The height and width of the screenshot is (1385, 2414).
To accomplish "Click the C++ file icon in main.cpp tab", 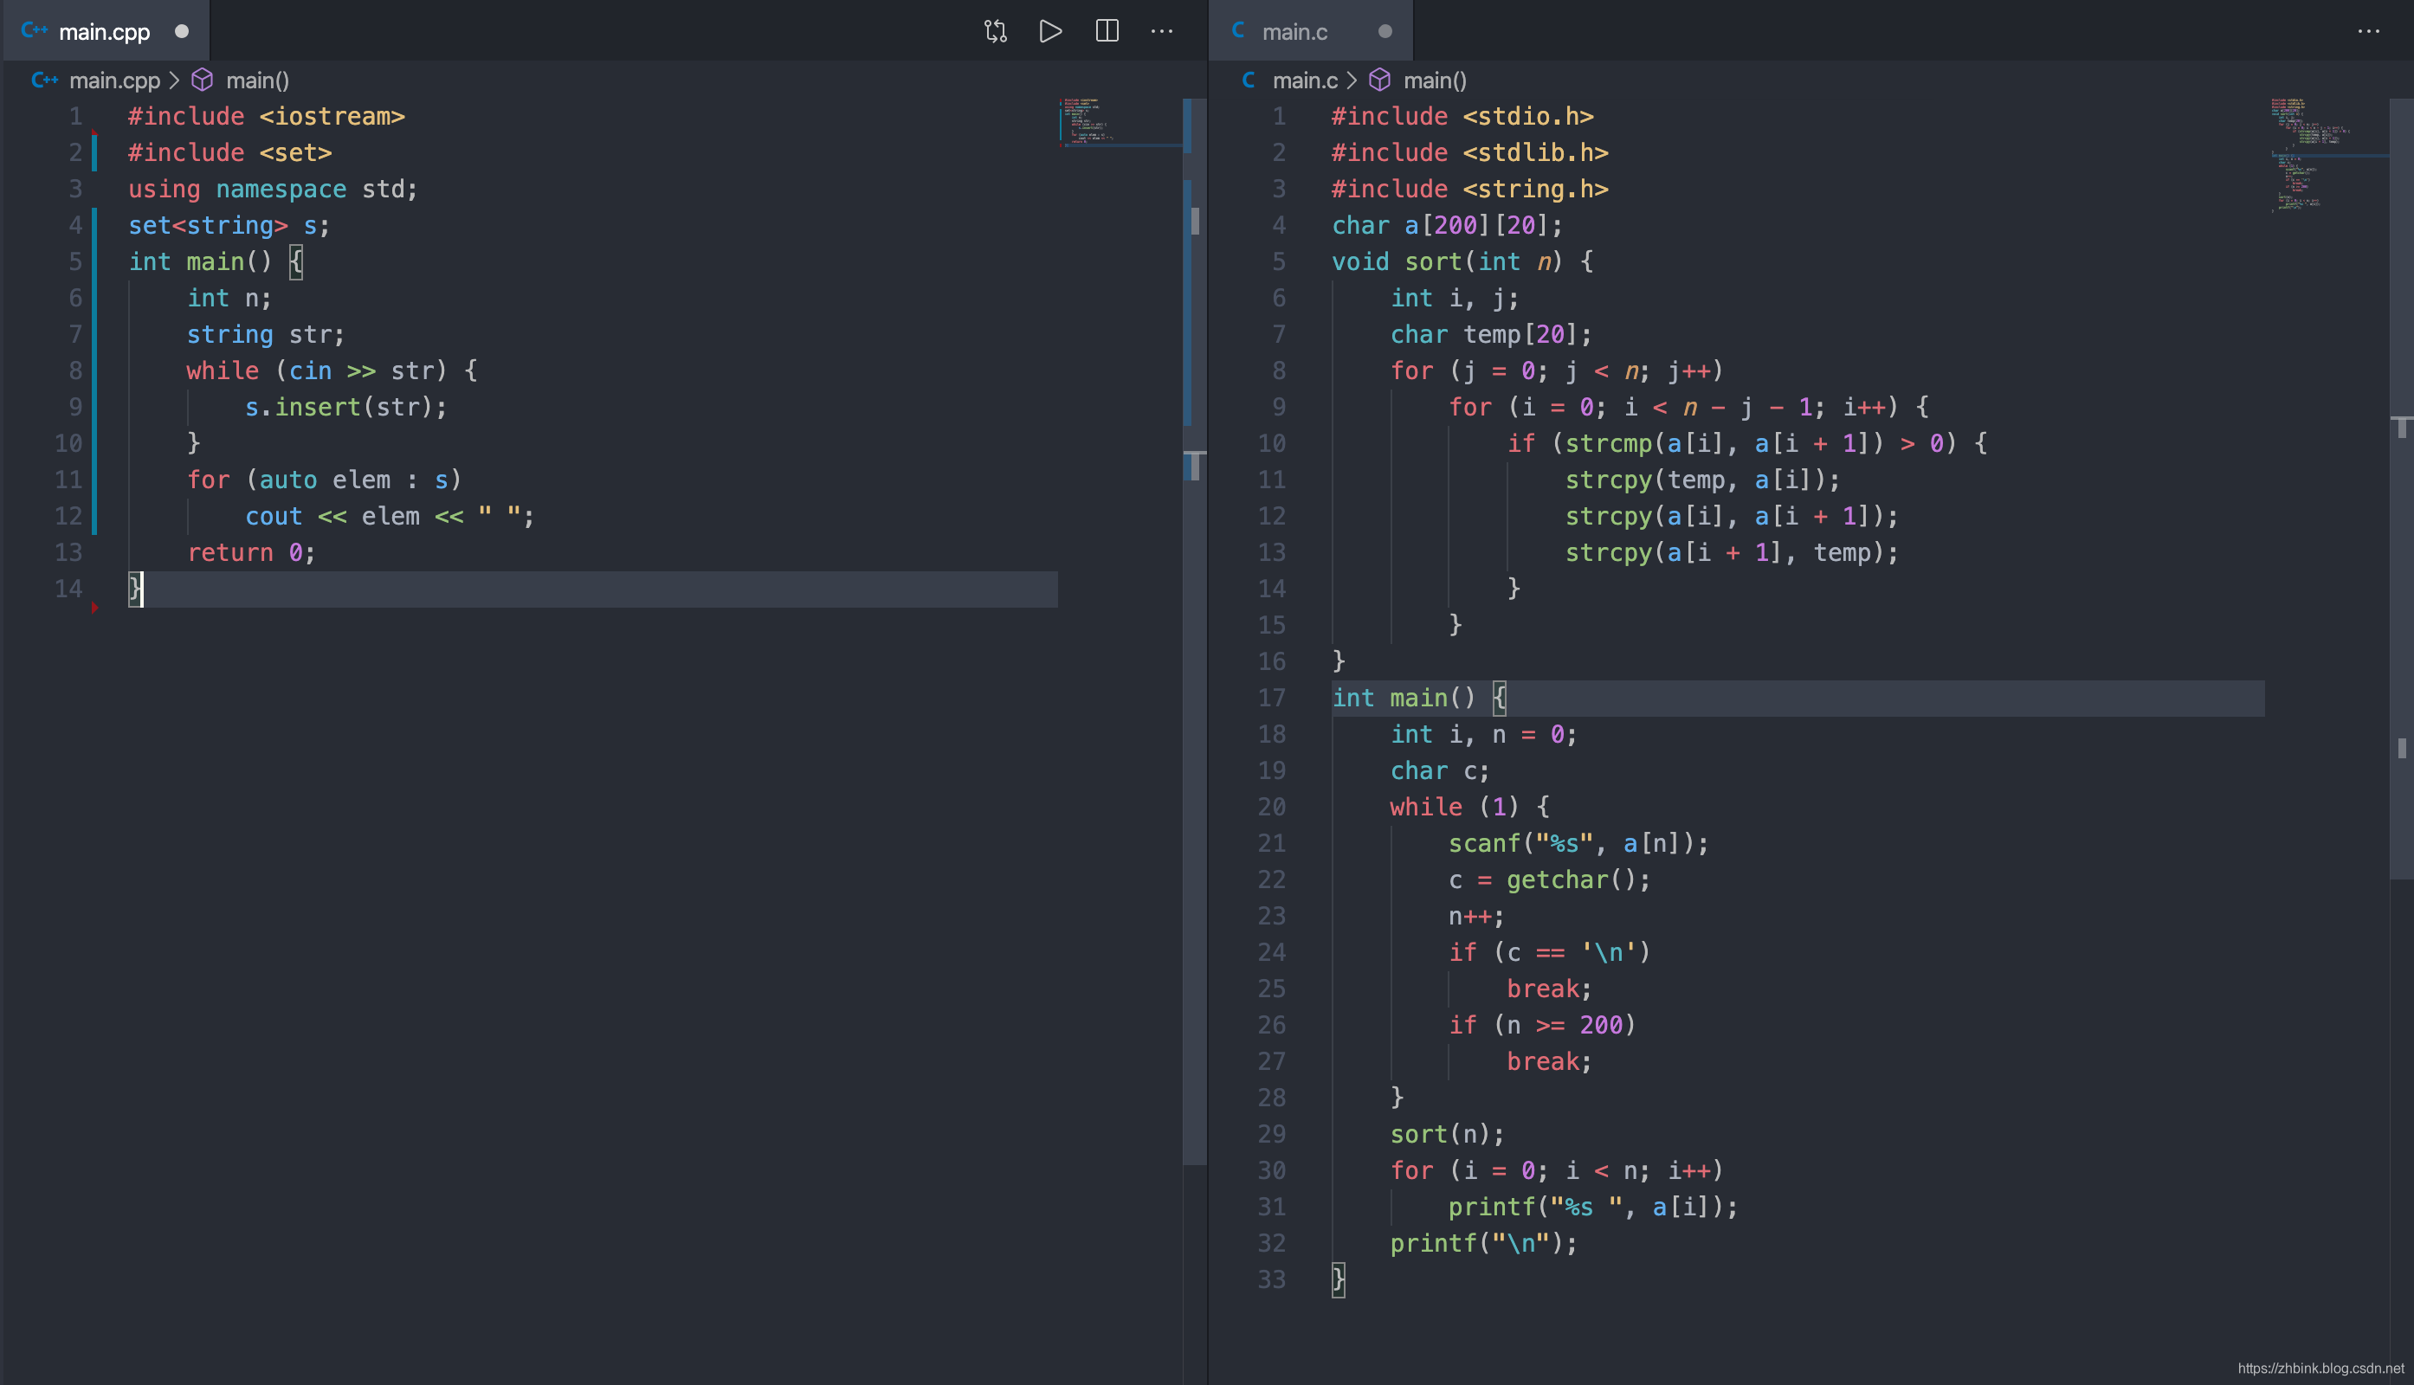I will (x=35, y=30).
